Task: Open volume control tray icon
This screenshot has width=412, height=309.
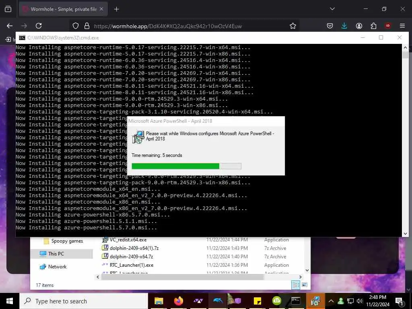Action: tap(359, 301)
